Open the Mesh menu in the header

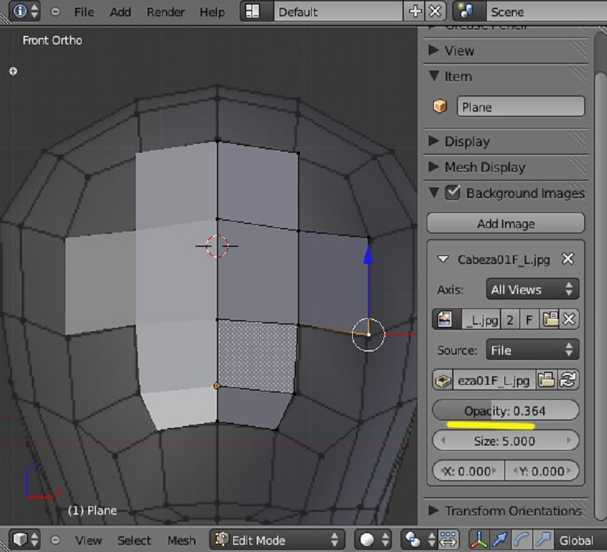181,540
